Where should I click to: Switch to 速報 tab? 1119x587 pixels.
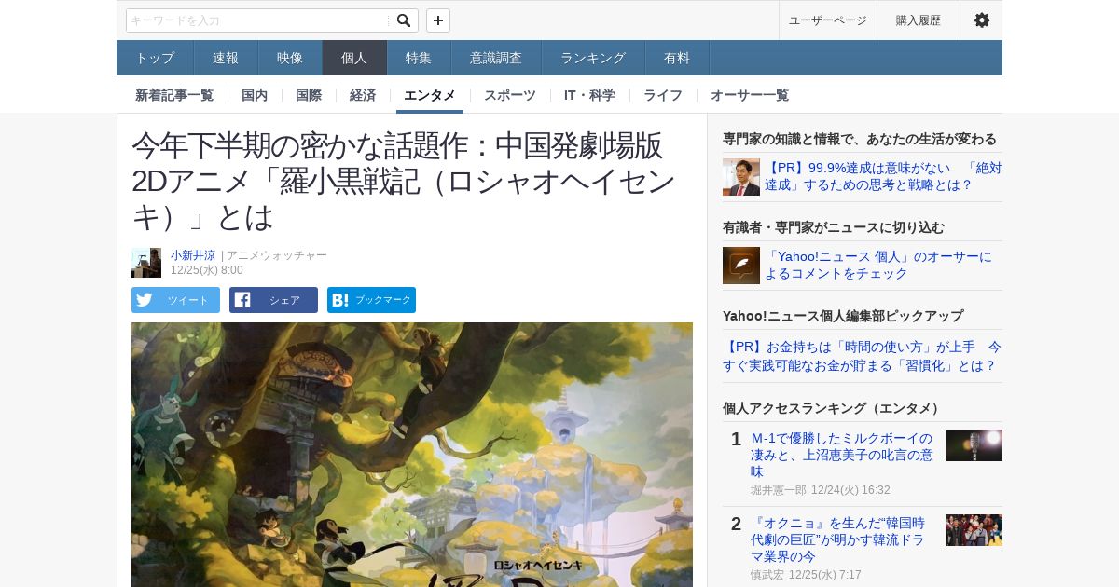pyautogui.click(x=226, y=58)
